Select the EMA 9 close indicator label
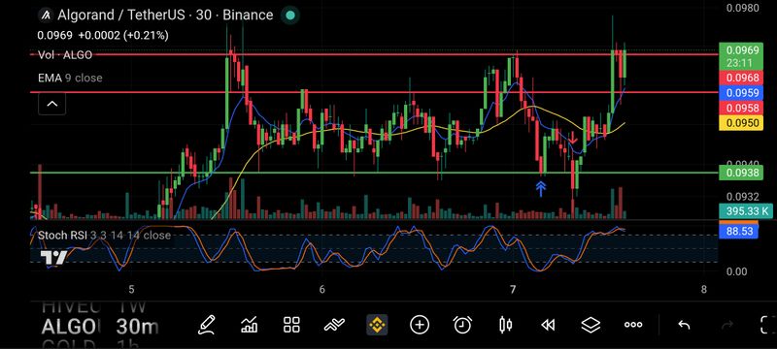777x349 pixels. (x=70, y=79)
